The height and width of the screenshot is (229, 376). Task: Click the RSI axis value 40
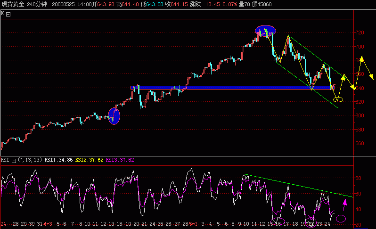358,210
